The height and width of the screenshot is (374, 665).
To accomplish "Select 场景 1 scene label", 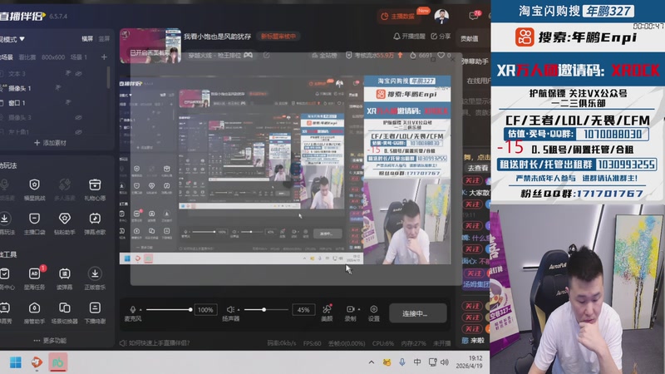I will [79, 57].
